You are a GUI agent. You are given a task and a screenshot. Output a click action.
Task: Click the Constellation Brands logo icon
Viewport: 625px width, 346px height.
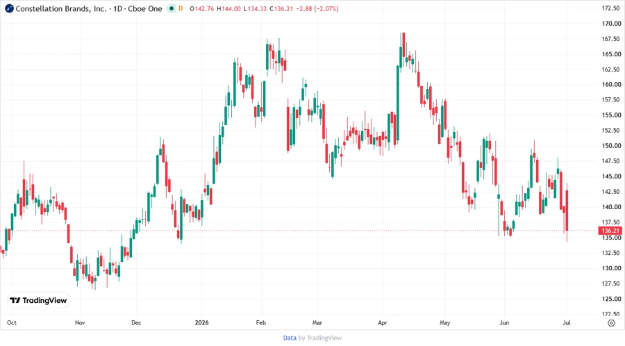(9, 8)
